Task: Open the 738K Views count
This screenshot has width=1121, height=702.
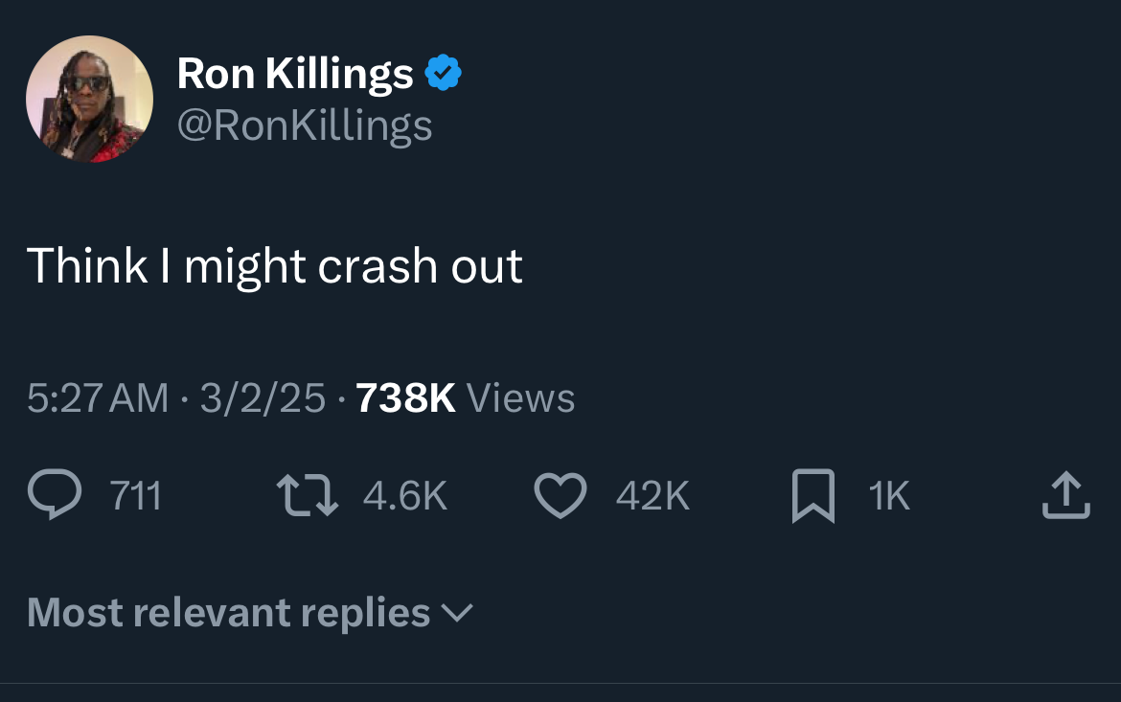Action: pyautogui.click(x=405, y=397)
